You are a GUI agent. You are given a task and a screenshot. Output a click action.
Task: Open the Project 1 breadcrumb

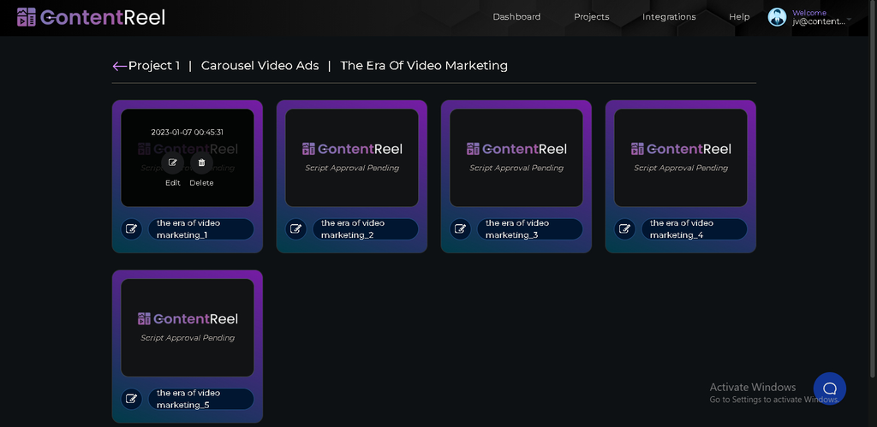point(154,65)
